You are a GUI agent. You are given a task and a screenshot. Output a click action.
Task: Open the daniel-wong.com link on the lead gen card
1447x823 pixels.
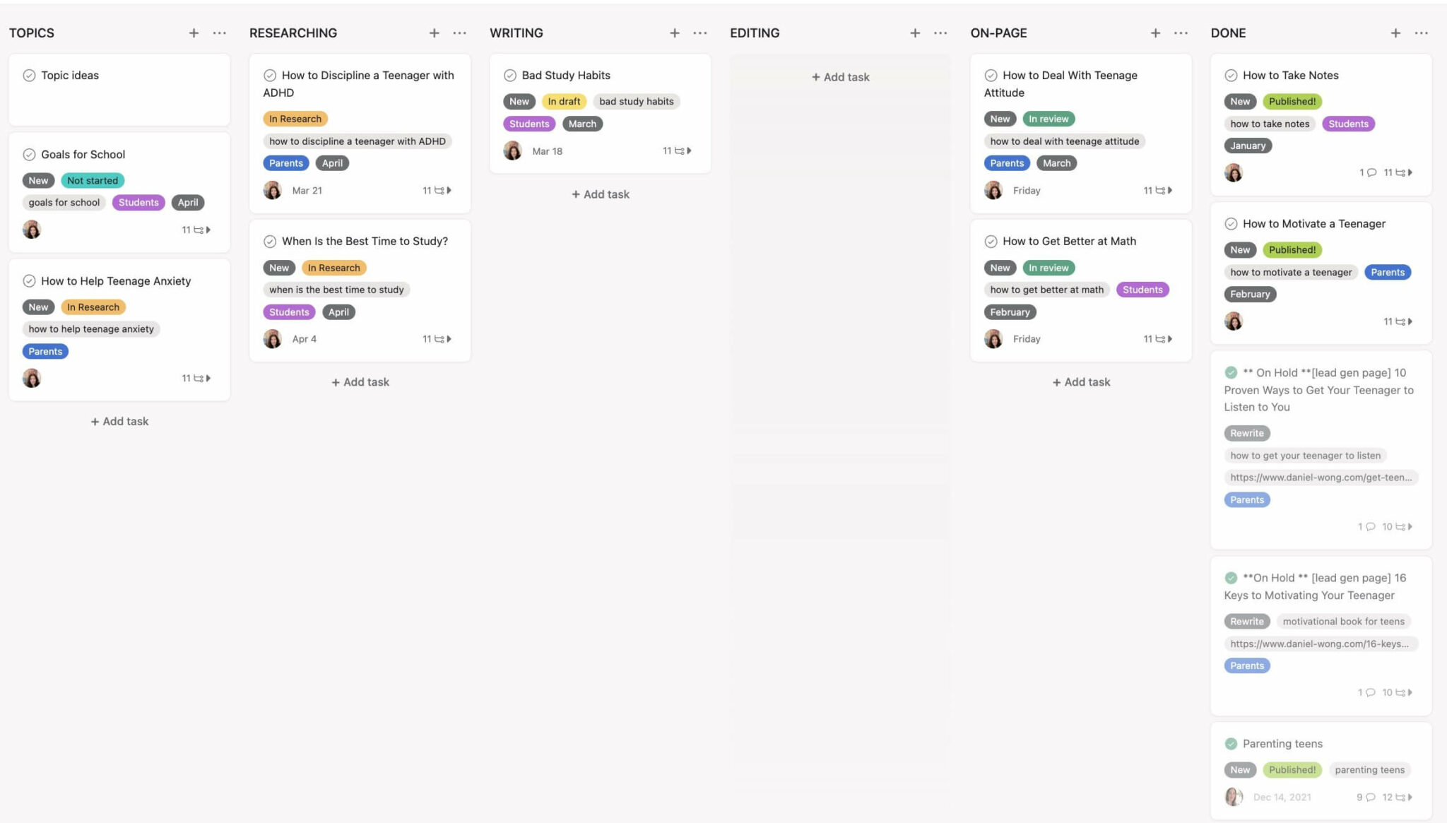coord(1322,477)
